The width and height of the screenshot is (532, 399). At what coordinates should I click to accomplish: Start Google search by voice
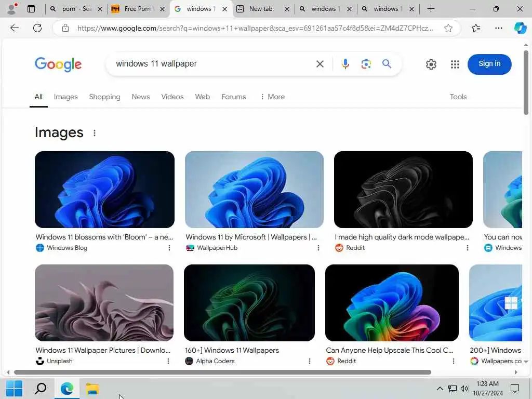pos(345,64)
